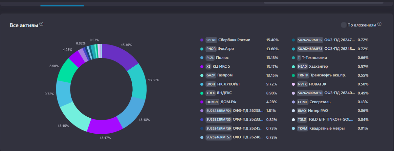
Task: Select the TKVM ticker badge
Action: (302, 128)
